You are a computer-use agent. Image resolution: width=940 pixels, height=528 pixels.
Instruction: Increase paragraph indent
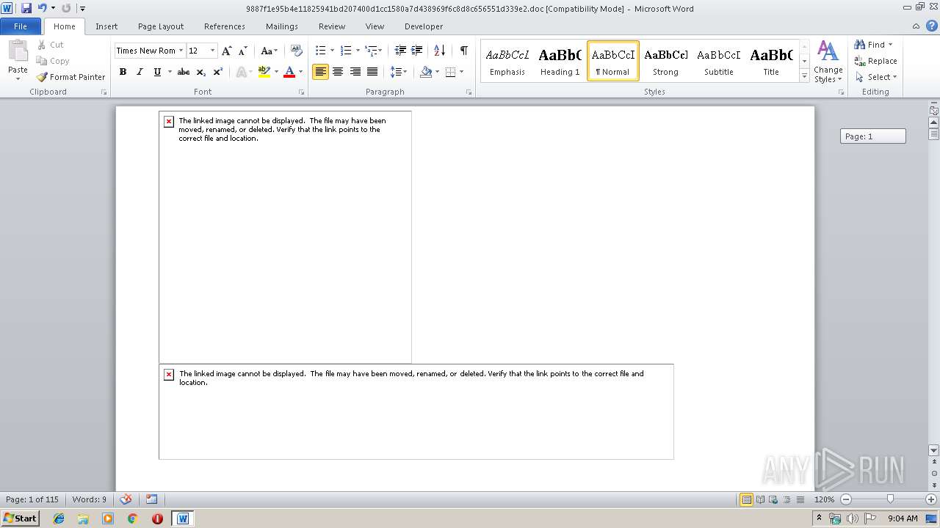tap(417, 51)
